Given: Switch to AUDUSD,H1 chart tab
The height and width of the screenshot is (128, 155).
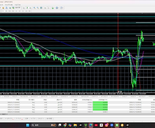Looking at the screenshot, I should (x=64, y=97).
